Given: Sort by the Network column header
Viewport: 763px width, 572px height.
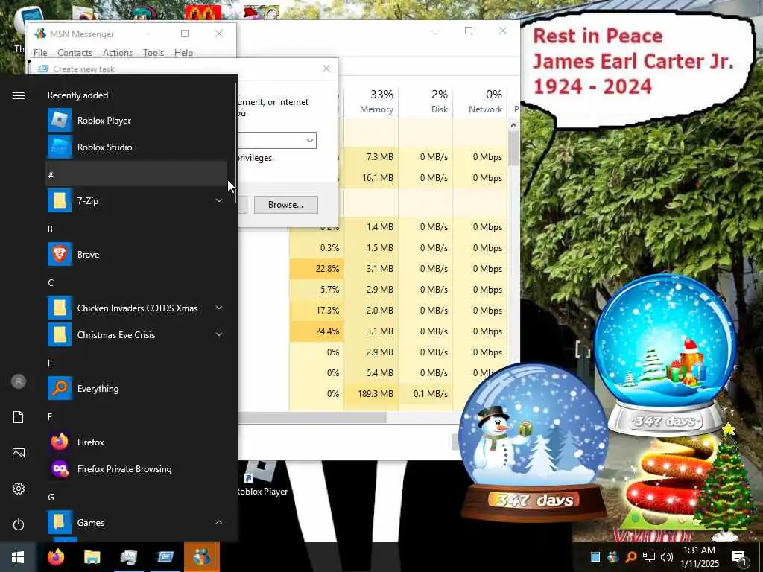Looking at the screenshot, I should [x=480, y=101].
